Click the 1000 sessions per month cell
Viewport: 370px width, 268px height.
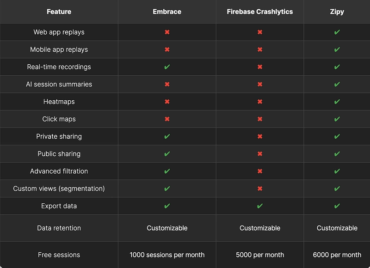coord(167,255)
